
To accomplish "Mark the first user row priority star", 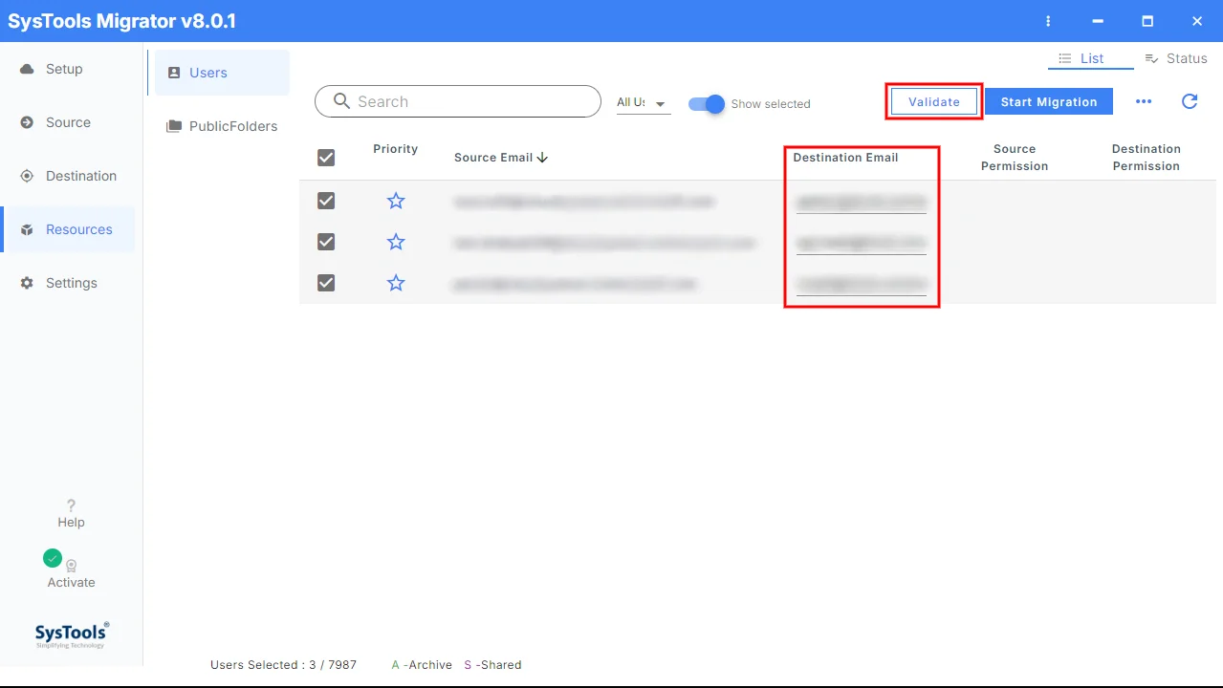I will (x=396, y=201).
